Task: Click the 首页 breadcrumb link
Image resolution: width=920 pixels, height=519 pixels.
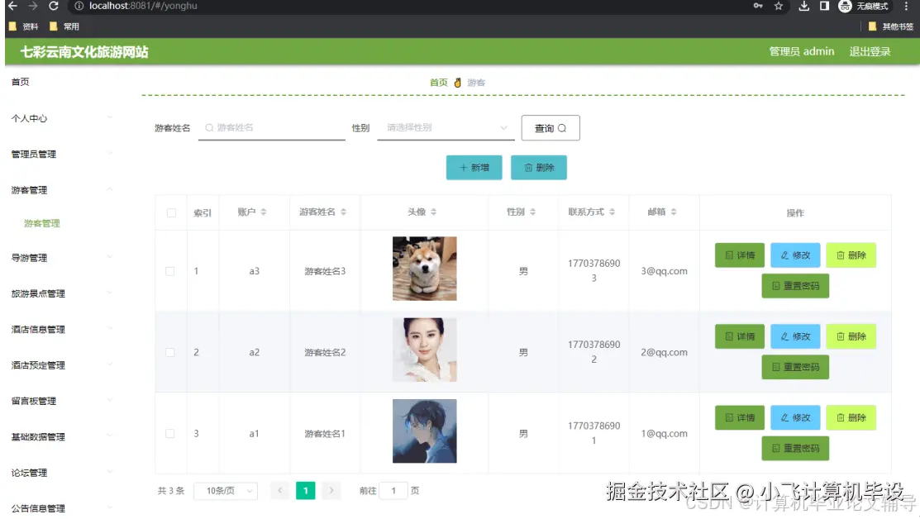Action: [x=438, y=82]
